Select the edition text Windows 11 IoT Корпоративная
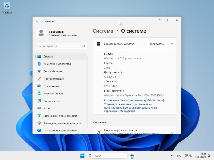Screen dimensions: 214x160 tap(122, 58)
